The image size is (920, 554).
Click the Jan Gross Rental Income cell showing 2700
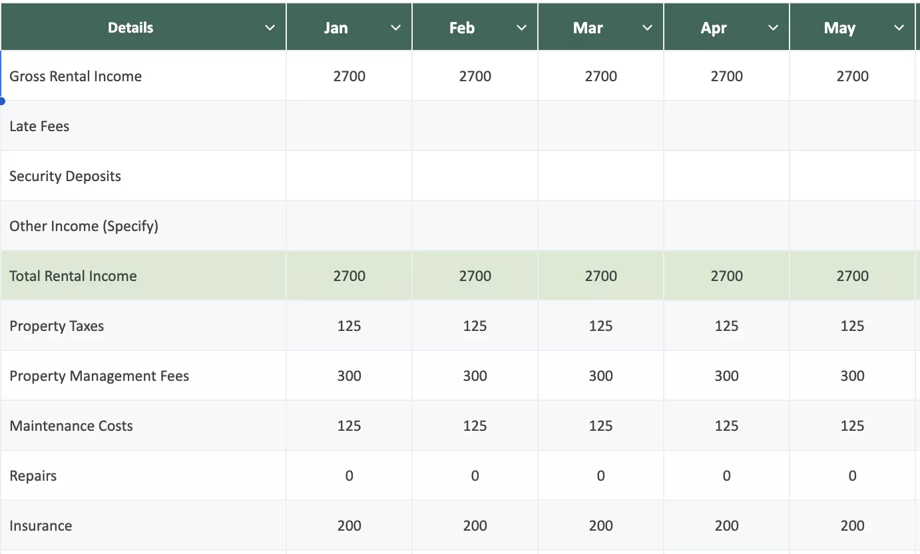(x=349, y=76)
